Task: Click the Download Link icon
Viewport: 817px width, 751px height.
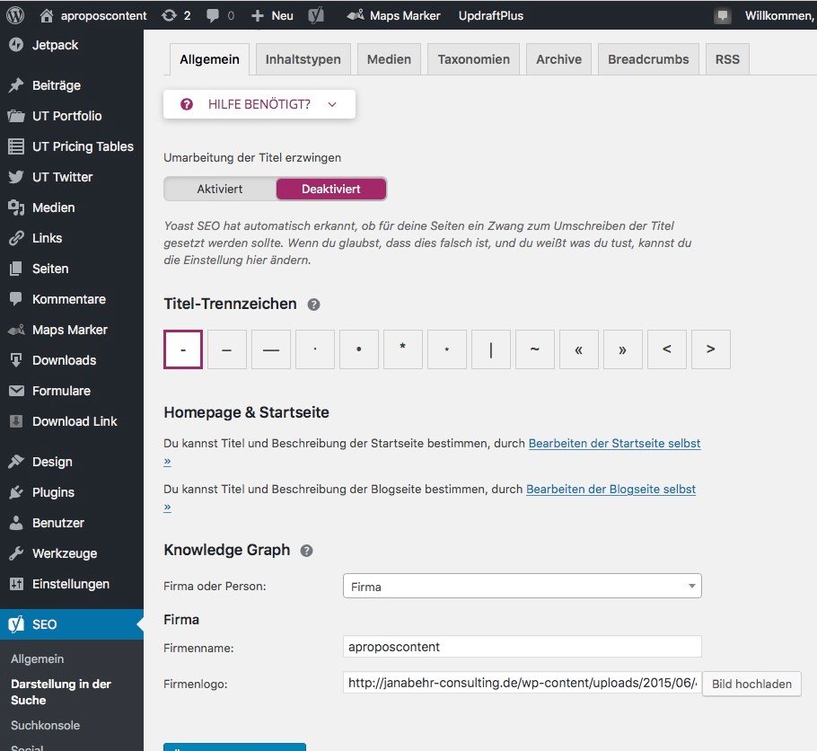Action: point(16,421)
